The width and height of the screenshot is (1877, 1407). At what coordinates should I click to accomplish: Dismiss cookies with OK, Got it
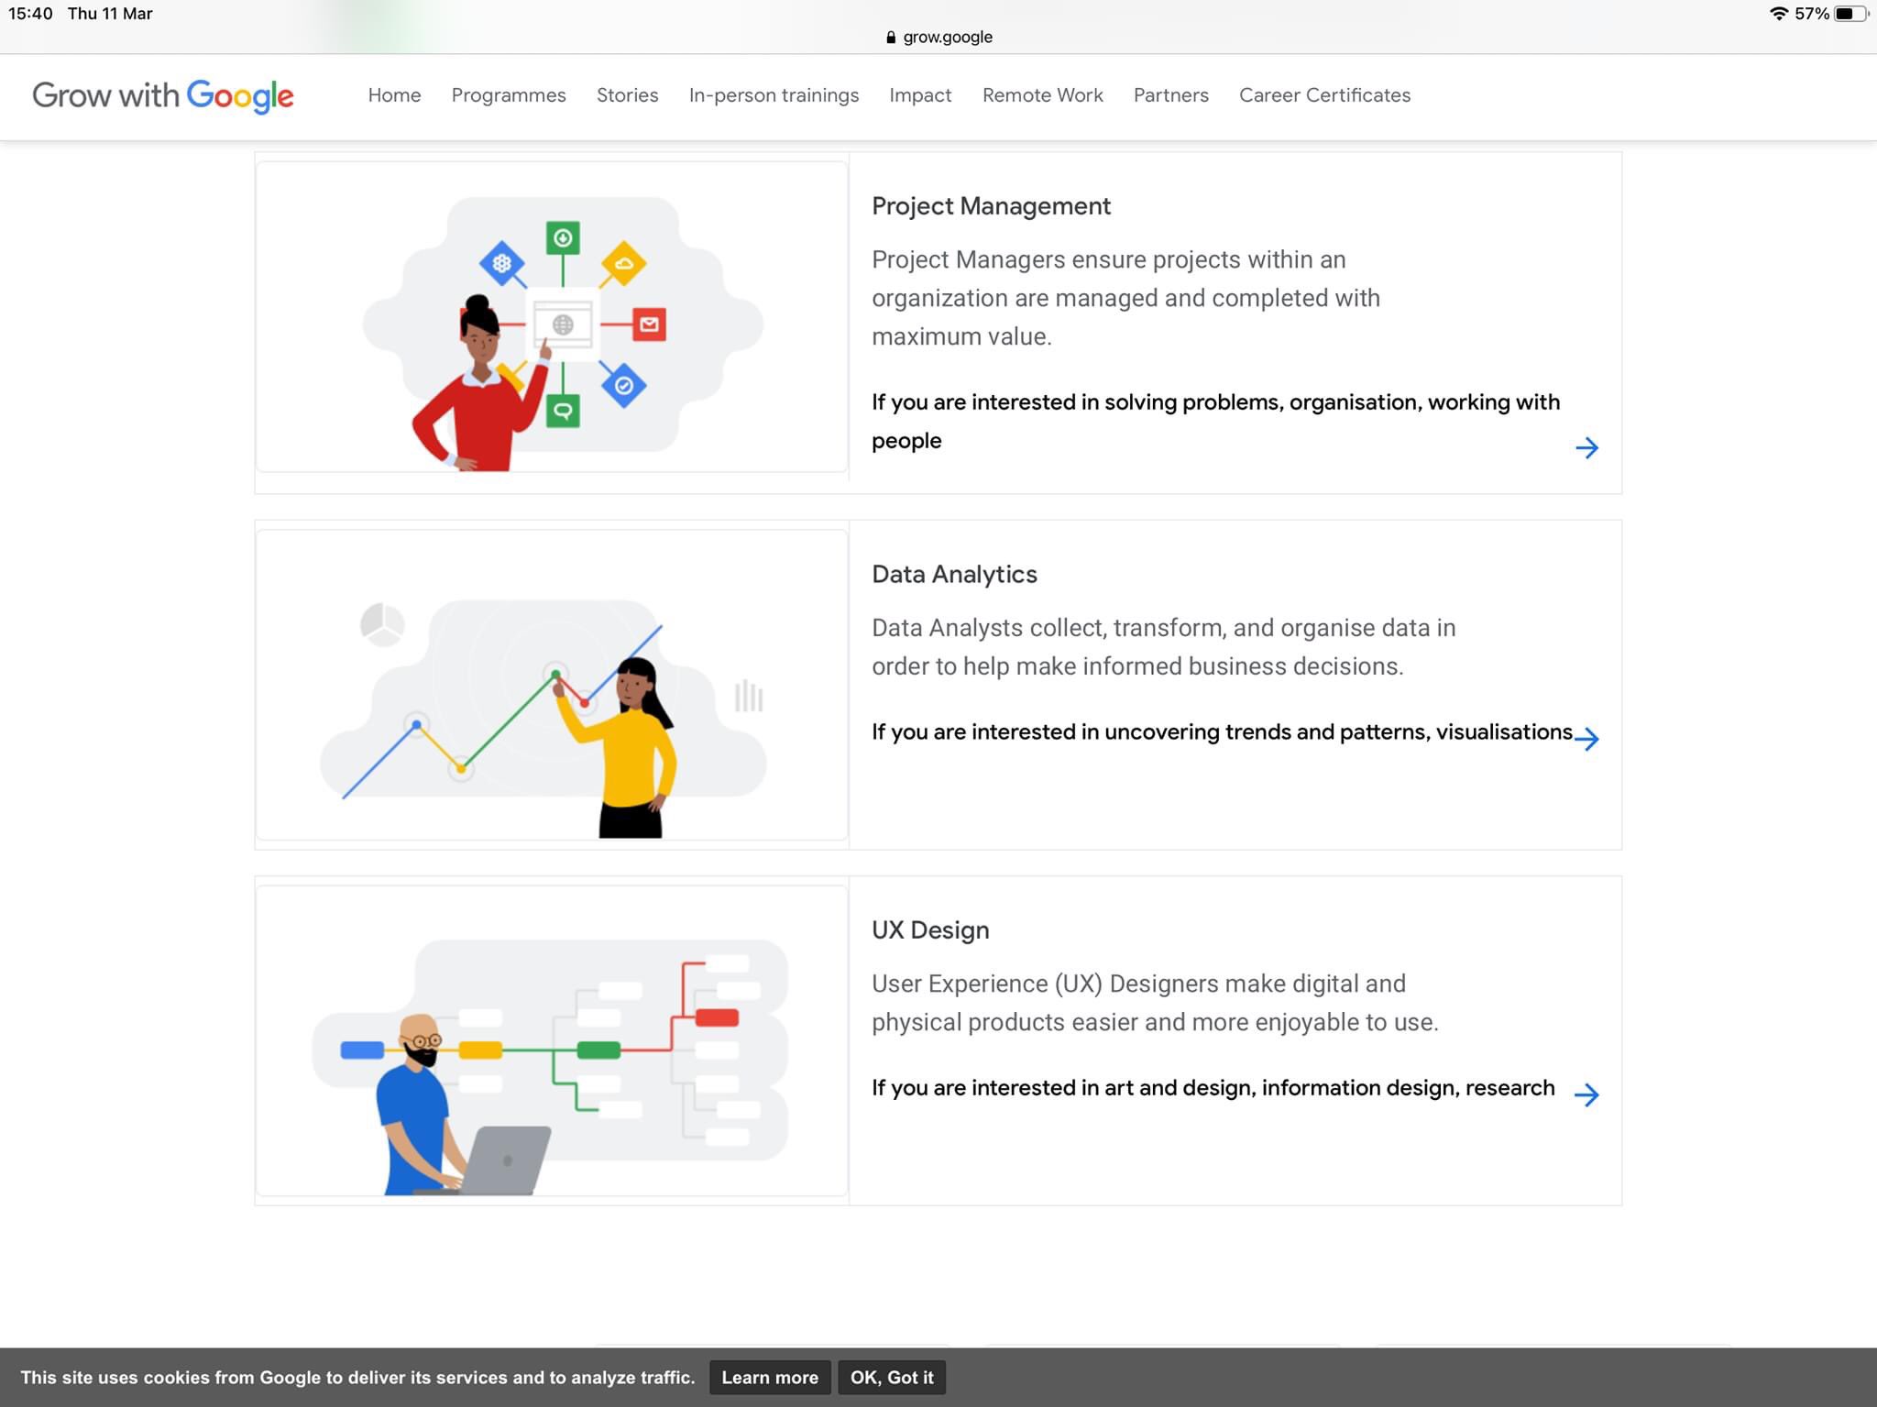coord(891,1377)
